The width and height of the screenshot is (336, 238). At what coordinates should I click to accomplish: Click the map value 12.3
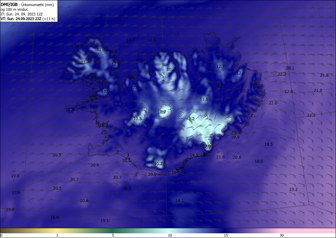click(x=241, y=73)
